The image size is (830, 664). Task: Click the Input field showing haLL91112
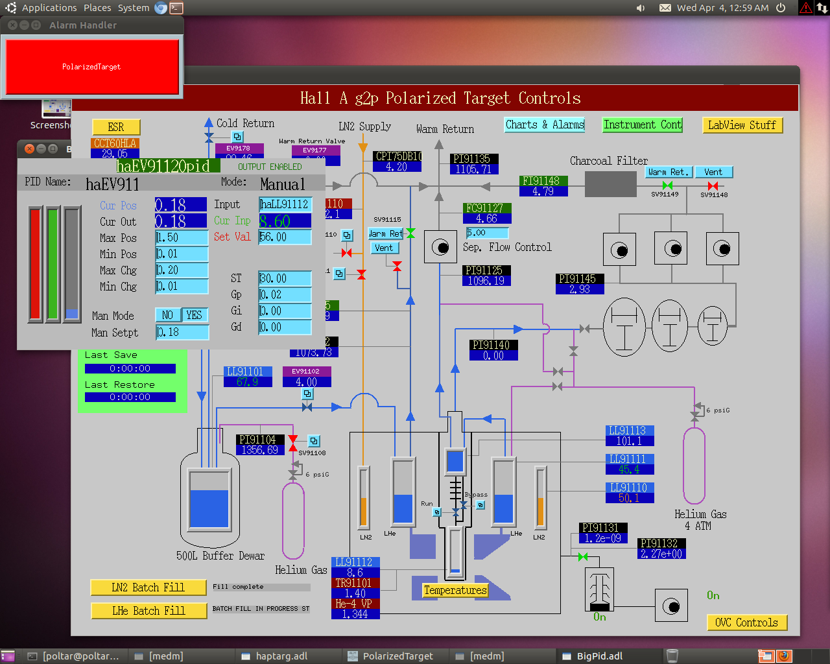tap(285, 204)
